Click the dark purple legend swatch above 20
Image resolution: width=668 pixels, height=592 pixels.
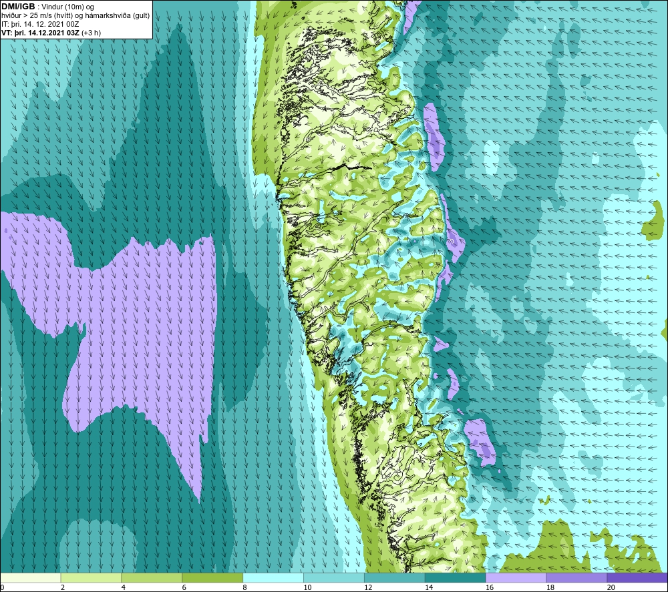(x=637, y=577)
